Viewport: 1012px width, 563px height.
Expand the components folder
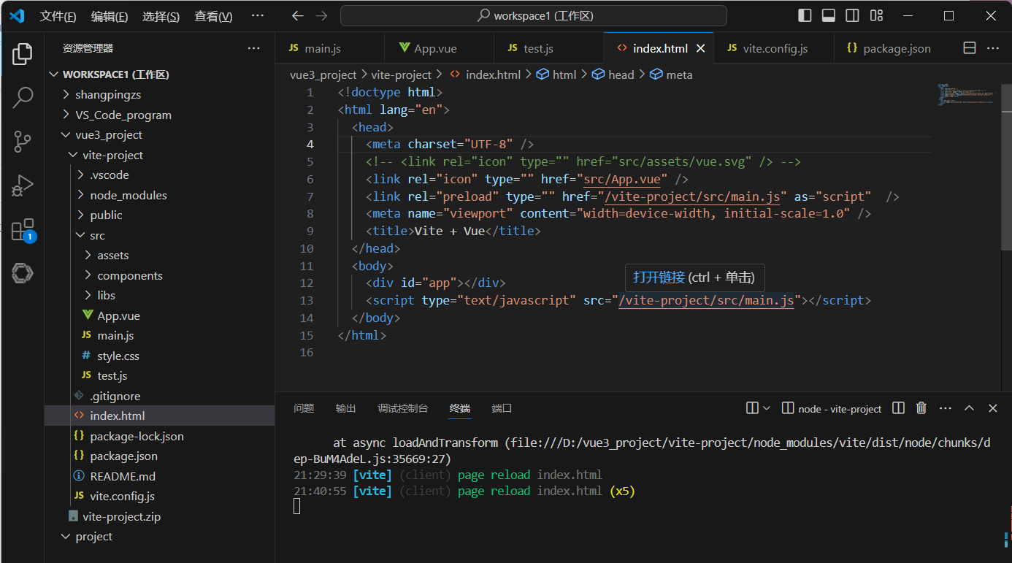159,275
